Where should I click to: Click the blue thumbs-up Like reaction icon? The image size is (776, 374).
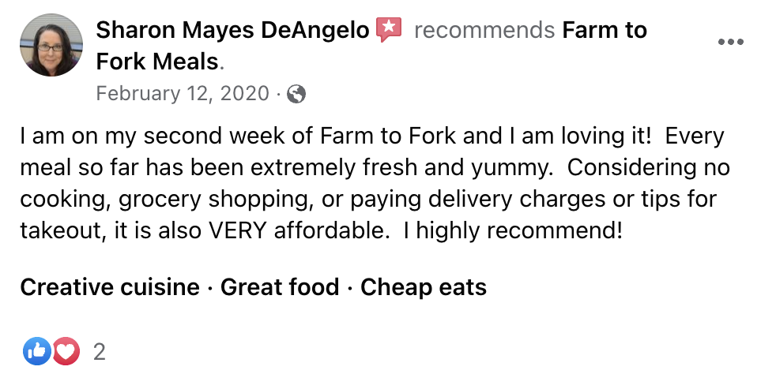tap(36, 351)
